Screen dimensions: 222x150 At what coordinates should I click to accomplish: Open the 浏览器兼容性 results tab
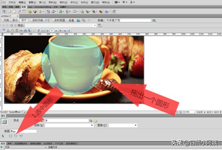coord(21,143)
